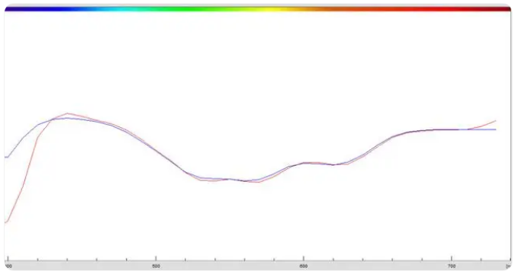515x274 pixels.
Task: Click the red curve's peak near the left
Action: 67,113
